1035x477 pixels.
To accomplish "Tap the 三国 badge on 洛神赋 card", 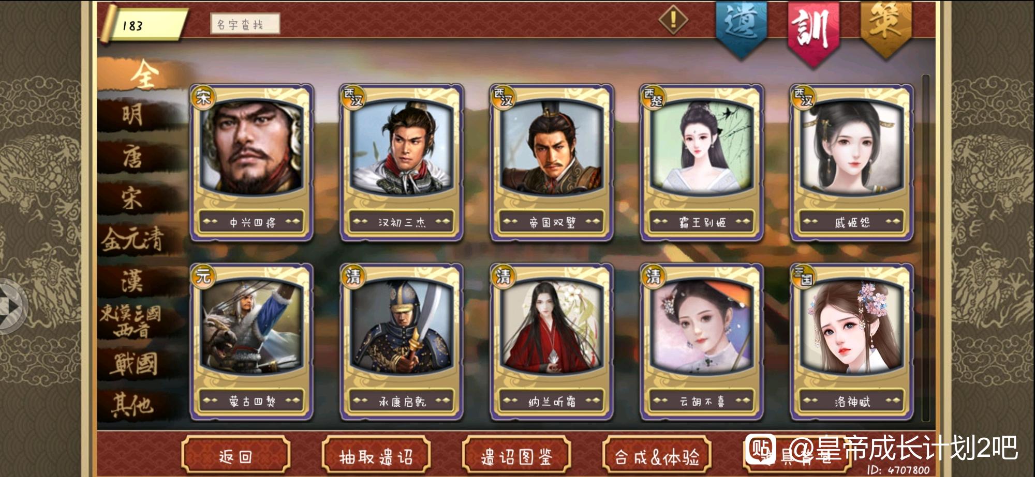I will [803, 275].
